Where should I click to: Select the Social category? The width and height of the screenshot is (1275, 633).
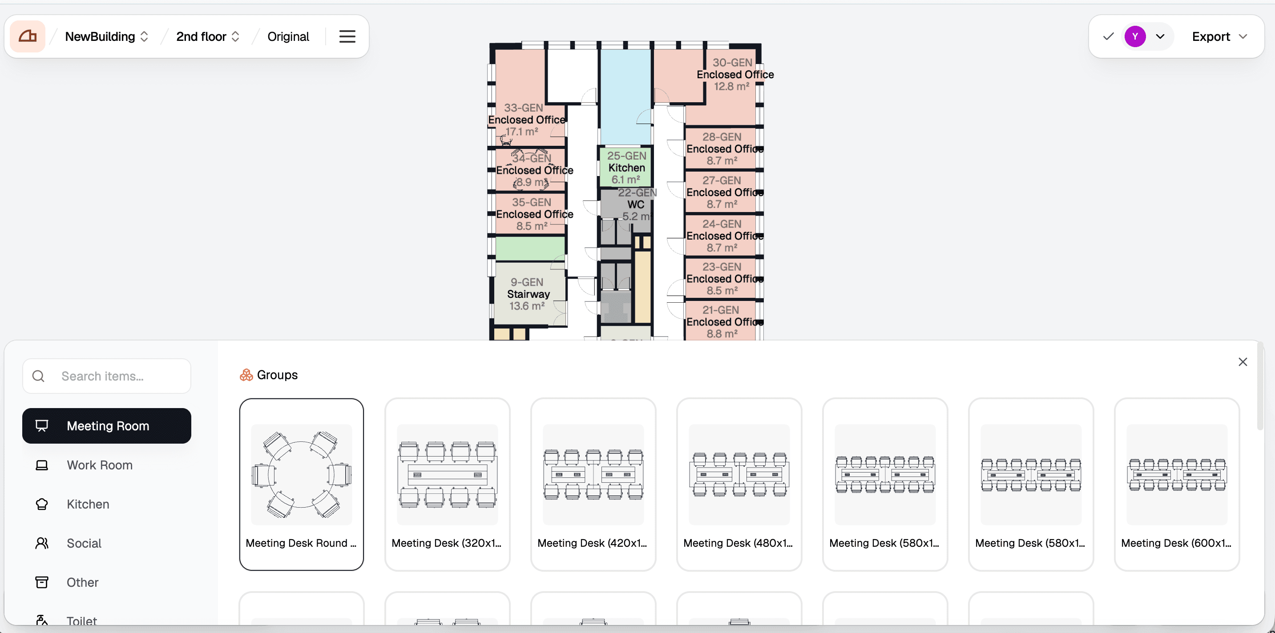click(106, 543)
